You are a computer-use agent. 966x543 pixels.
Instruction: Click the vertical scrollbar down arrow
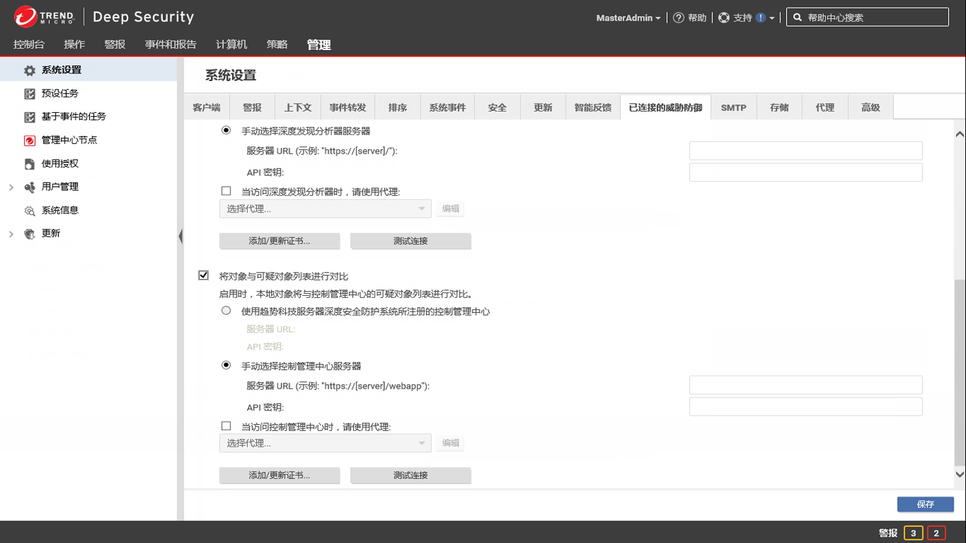point(960,474)
